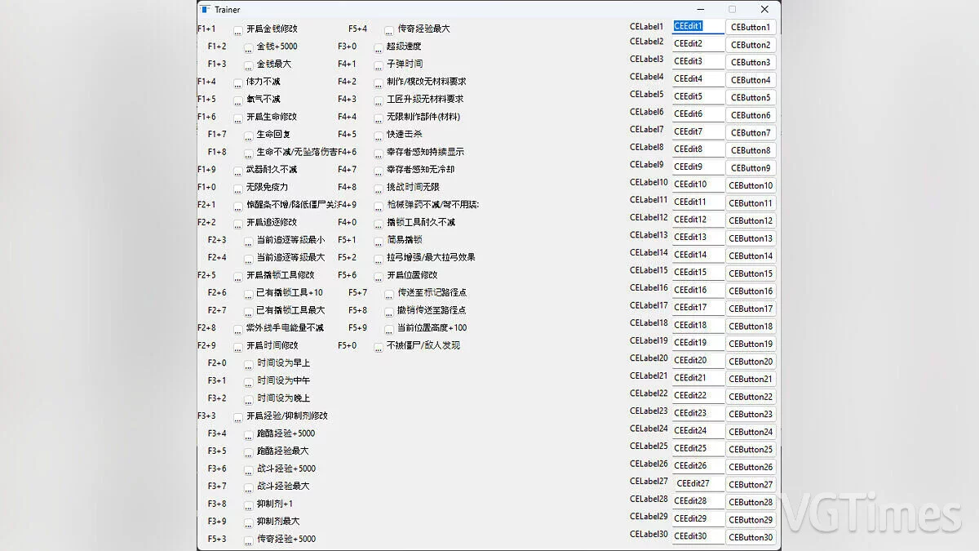Check the 无限免疫力 option
The height and width of the screenshot is (551, 979).
238,189
